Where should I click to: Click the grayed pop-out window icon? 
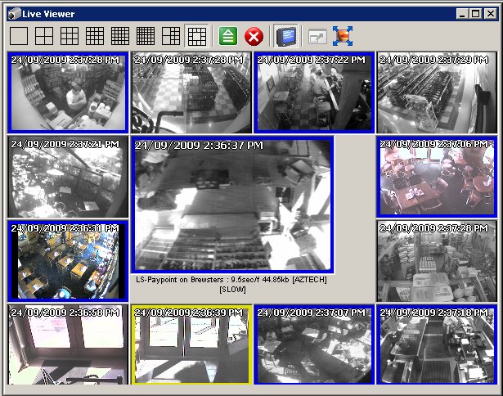click(317, 36)
